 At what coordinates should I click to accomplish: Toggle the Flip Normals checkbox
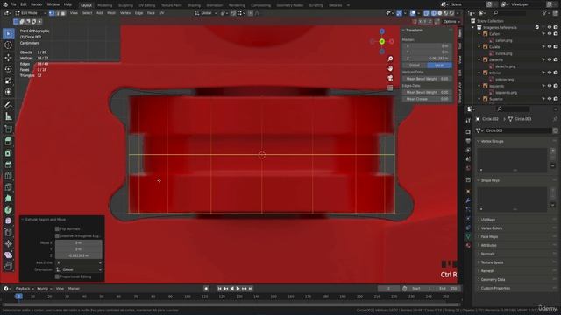coord(57,229)
